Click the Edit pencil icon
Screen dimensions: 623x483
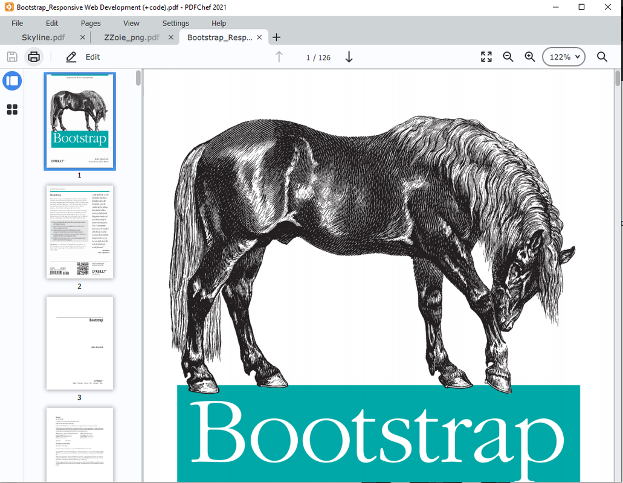(x=71, y=57)
